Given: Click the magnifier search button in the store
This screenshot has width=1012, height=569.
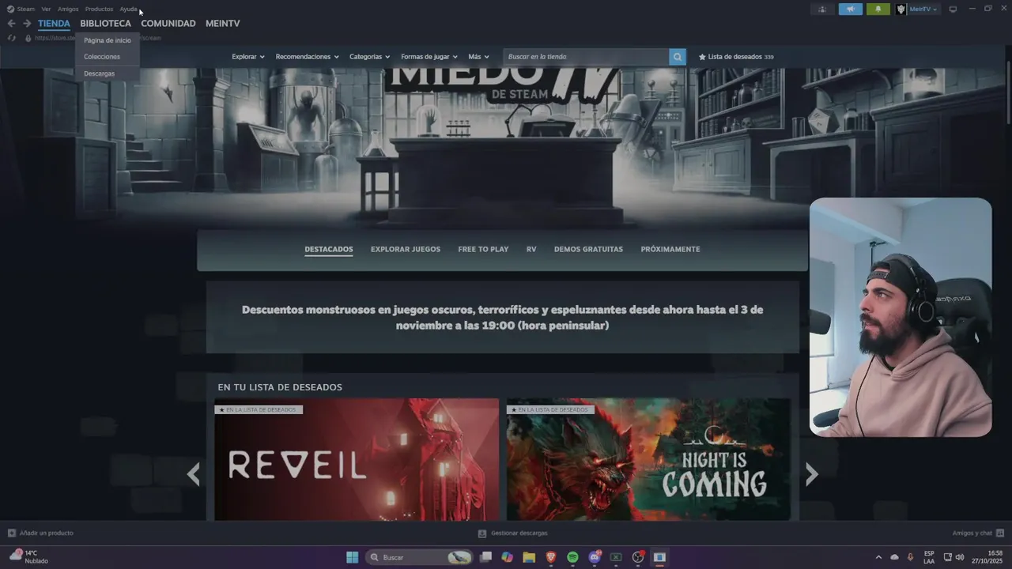Looking at the screenshot, I should click(678, 57).
